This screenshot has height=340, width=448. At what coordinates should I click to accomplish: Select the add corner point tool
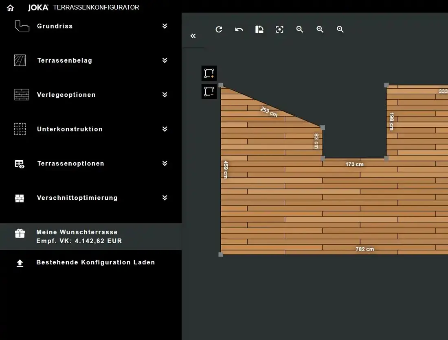click(209, 73)
